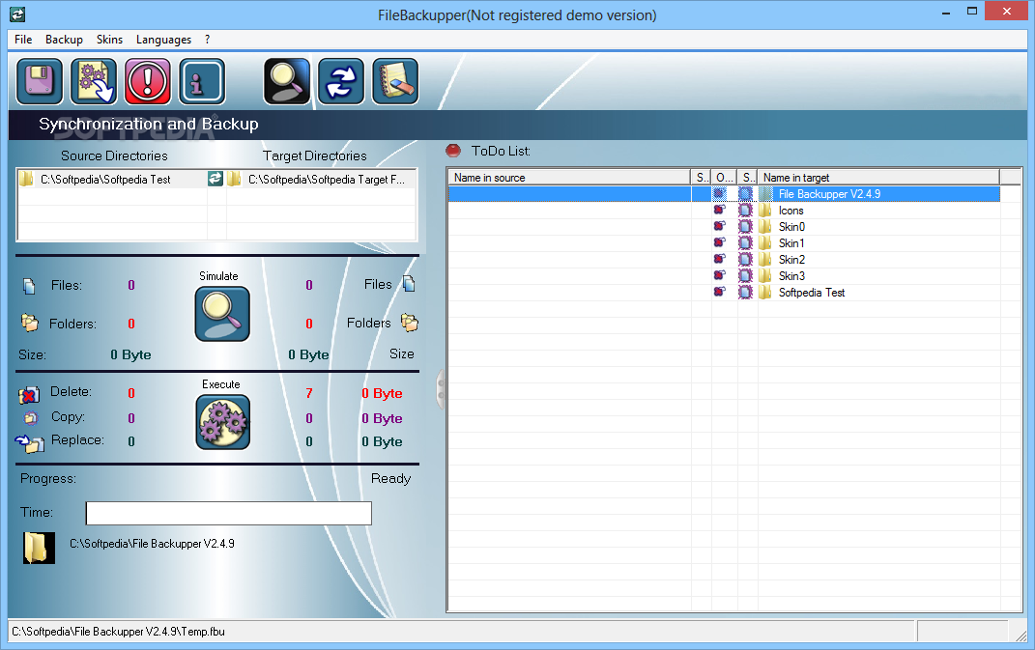Click the Time progress field
Viewport: 1035px width, 650px height.
228,514
